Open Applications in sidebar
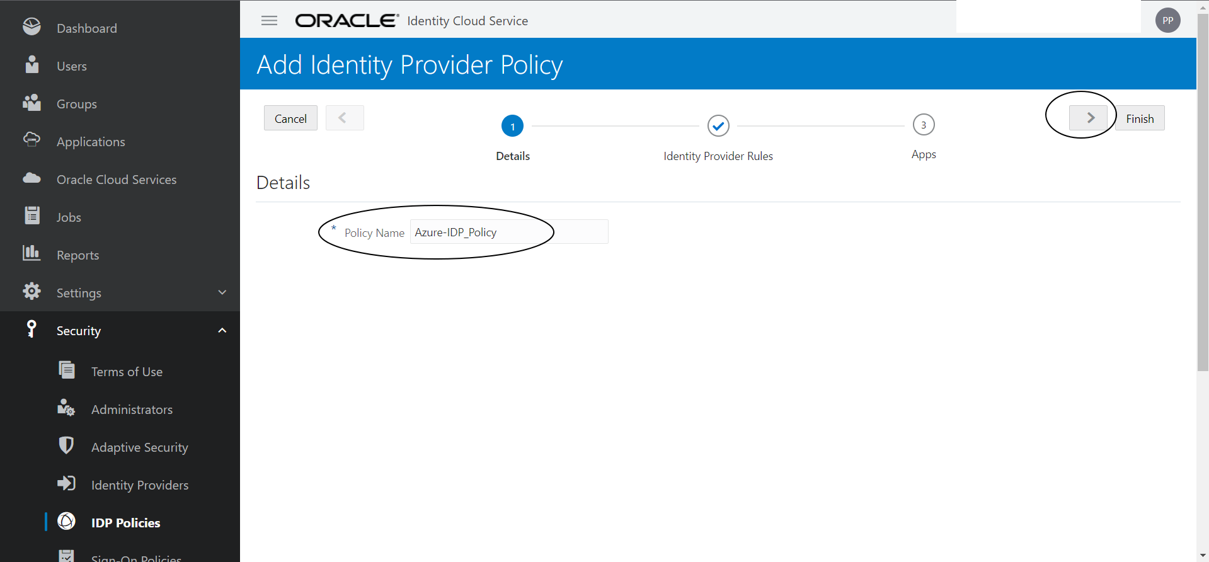 click(91, 142)
